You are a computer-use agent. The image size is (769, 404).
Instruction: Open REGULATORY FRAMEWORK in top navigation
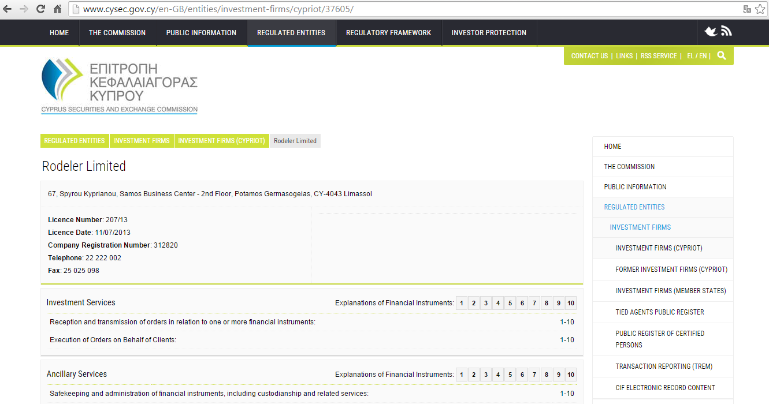point(389,33)
